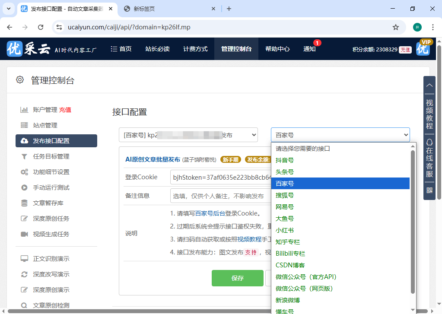Image resolution: width=442 pixels, height=314 pixels.
Task: Click the 优采云 logo
Action: click(x=14, y=49)
